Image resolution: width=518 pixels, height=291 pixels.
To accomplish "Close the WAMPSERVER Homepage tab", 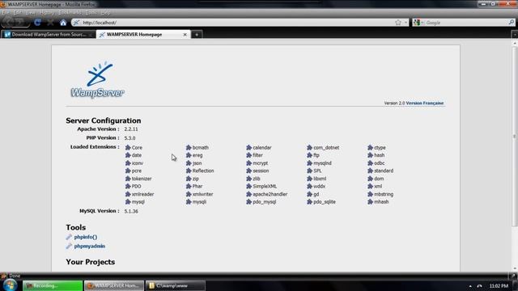I will 185,34.
